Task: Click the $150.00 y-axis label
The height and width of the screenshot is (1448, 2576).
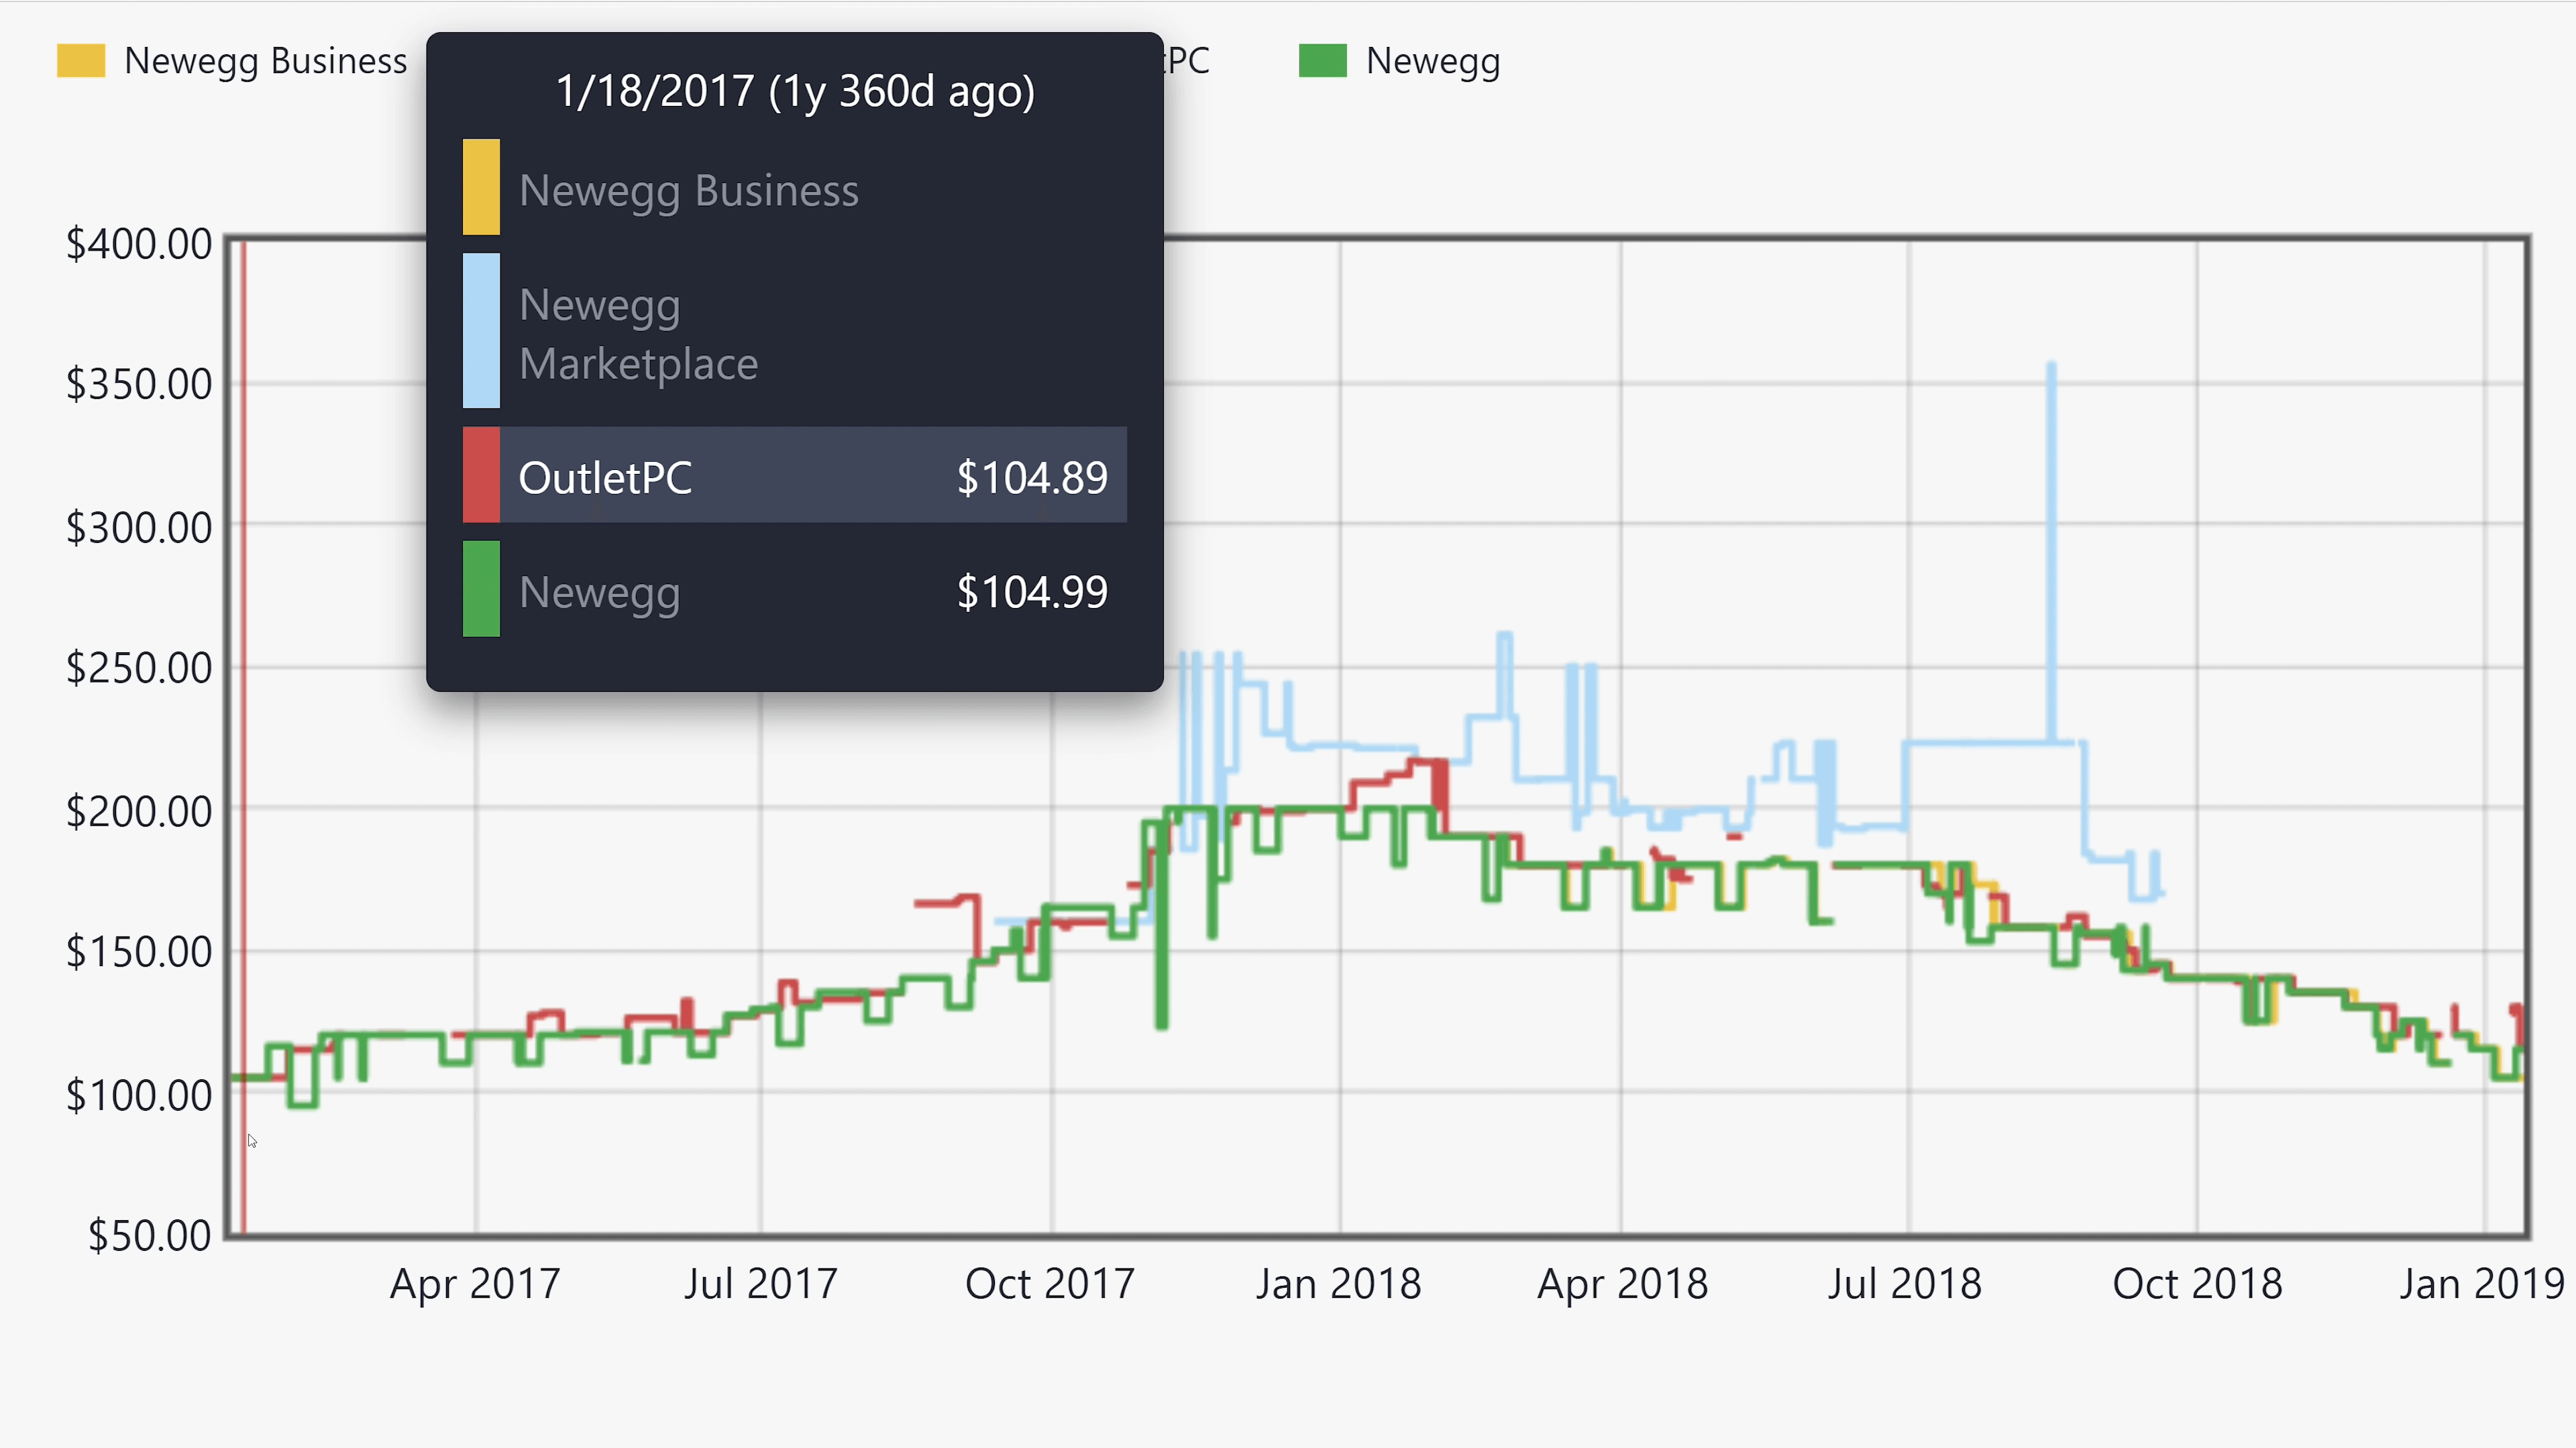Action: coord(139,951)
